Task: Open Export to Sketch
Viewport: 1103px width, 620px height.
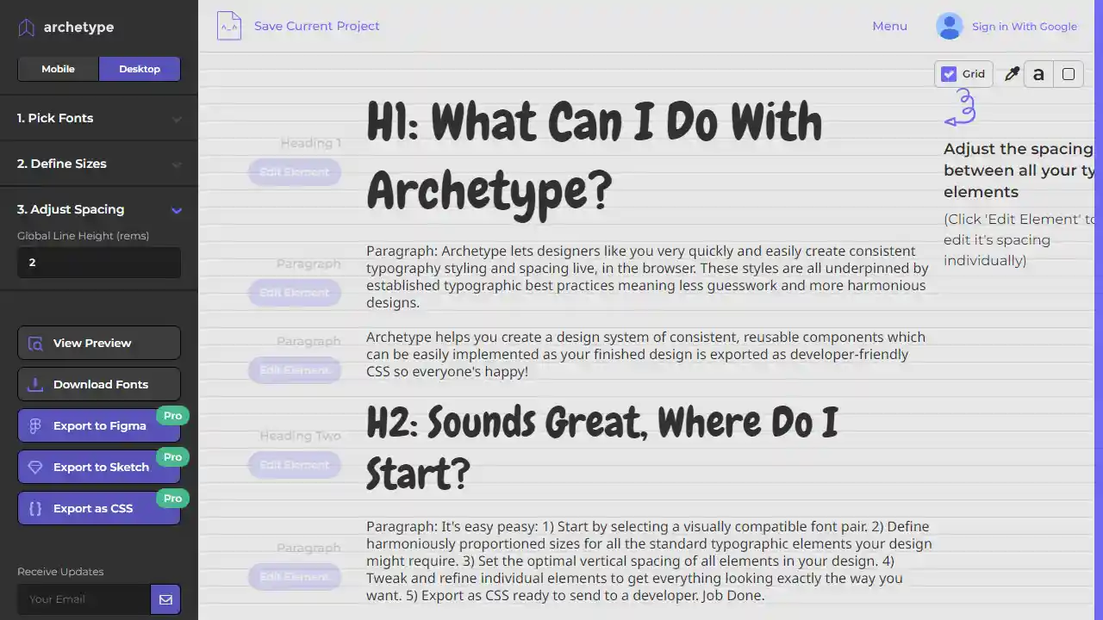Action: [x=98, y=467]
